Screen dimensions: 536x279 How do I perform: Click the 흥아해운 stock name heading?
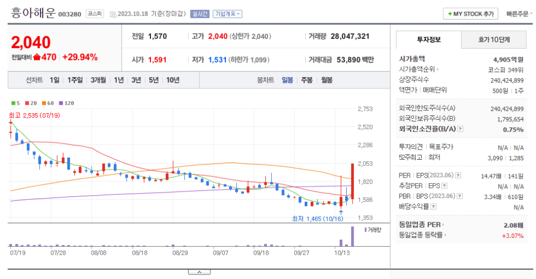pyautogui.click(x=33, y=13)
